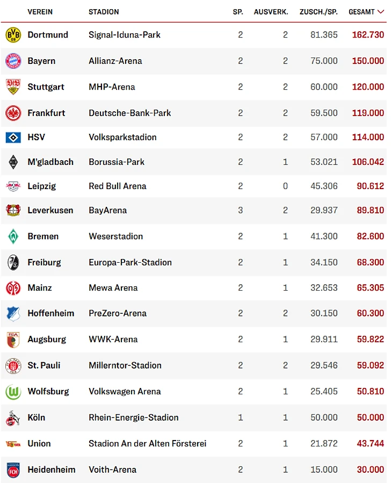392x483 pixels.
Task: Select the Heidenheim FCH crest
Action: [13, 470]
